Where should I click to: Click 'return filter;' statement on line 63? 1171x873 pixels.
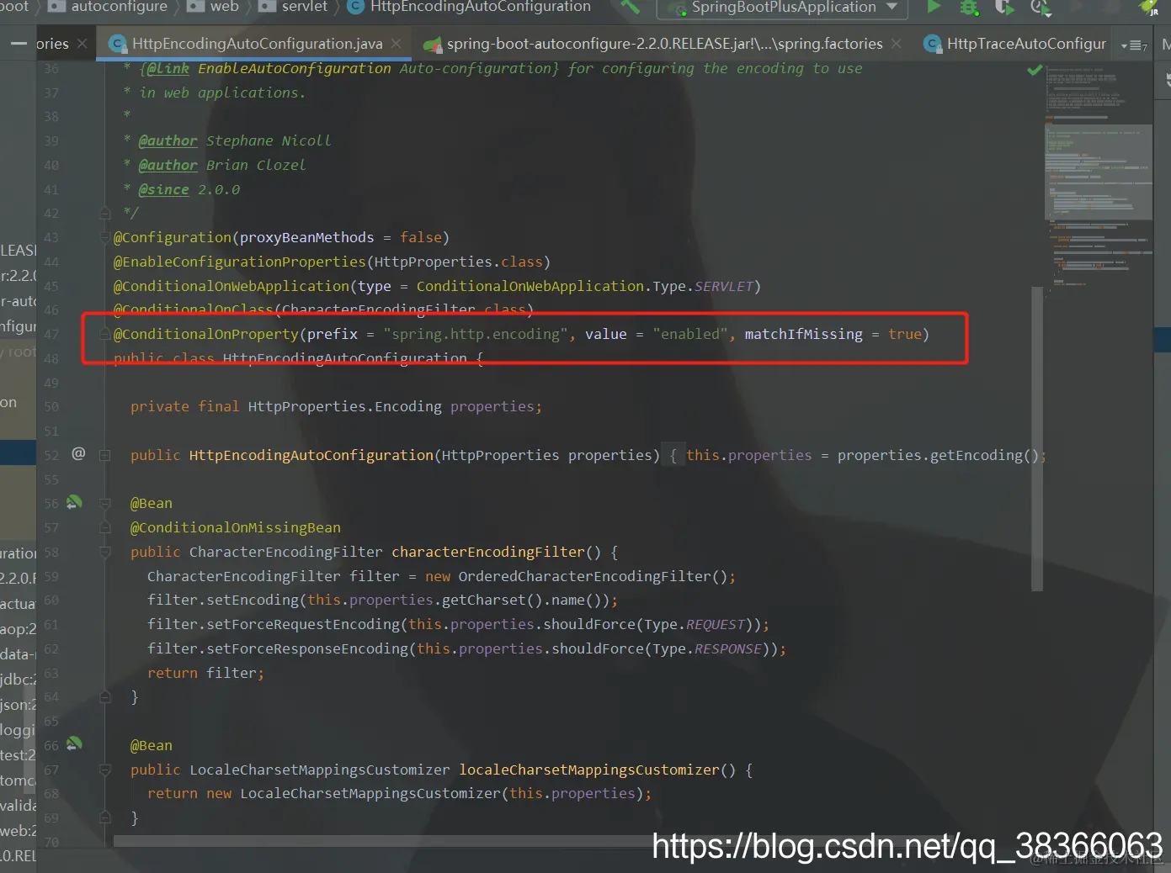[205, 673]
